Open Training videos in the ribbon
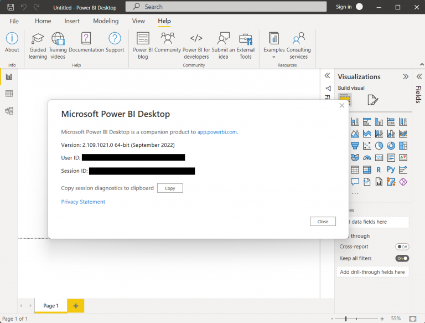 pyautogui.click(x=58, y=39)
